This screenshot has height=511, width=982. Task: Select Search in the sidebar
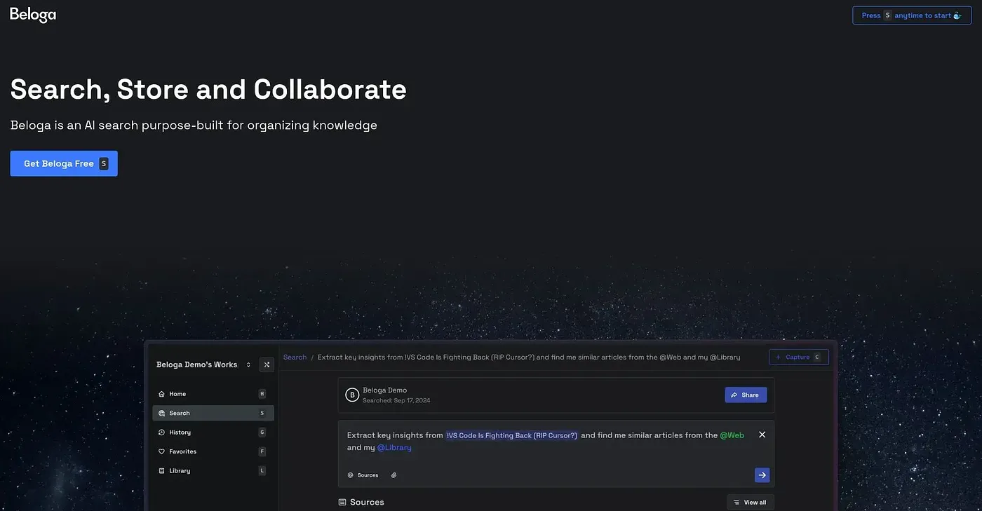[213, 413]
